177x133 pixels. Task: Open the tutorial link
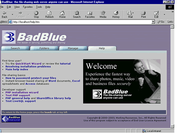[65, 63]
